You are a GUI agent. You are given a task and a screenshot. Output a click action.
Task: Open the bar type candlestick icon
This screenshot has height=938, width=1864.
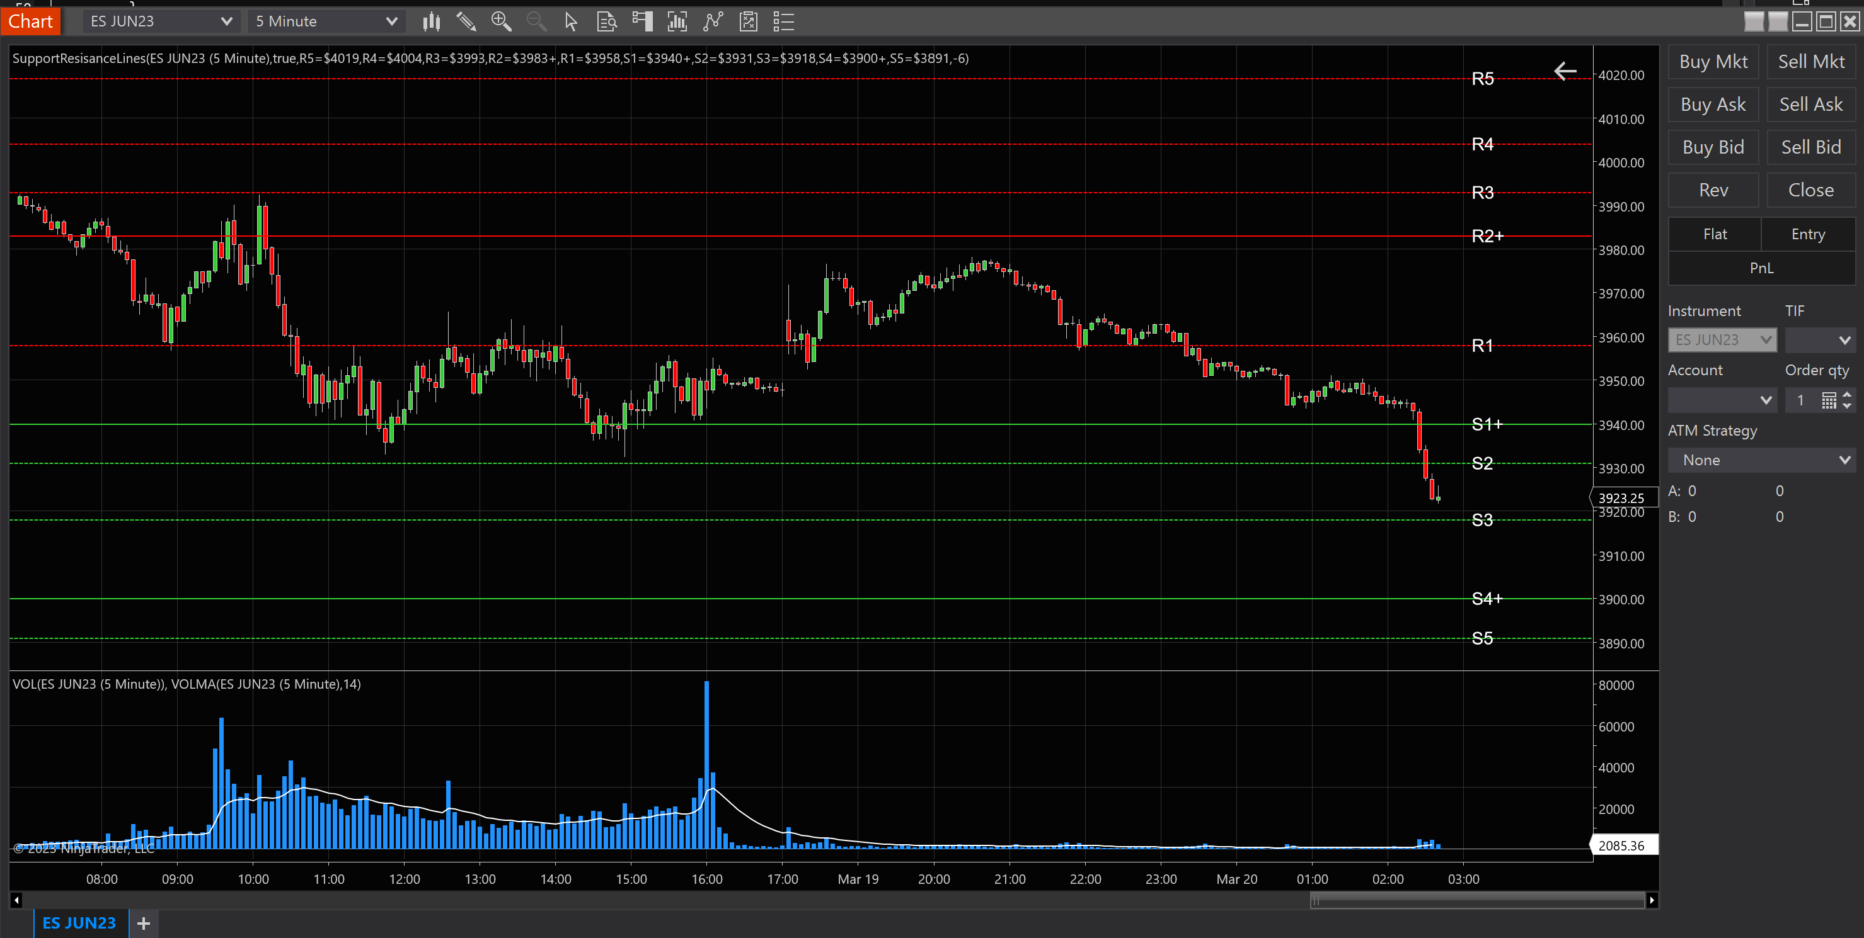(x=431, y=21)
